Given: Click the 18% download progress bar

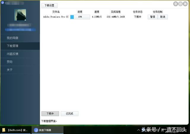Looking at the screenshot, I should (80, 17).
